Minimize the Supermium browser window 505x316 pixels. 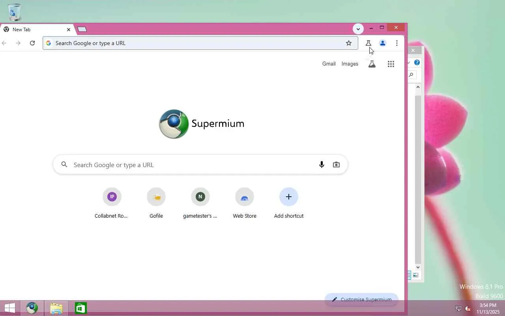[x=371, y=28]
